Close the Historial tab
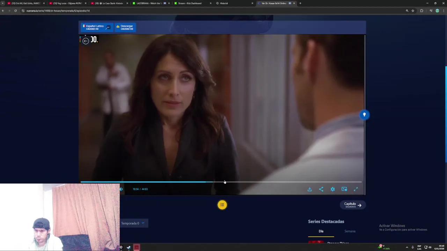 point(252,3)
